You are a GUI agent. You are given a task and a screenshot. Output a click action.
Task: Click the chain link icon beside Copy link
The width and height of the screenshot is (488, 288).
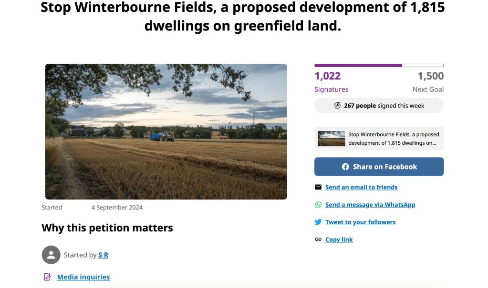click(x=318, y=239)
